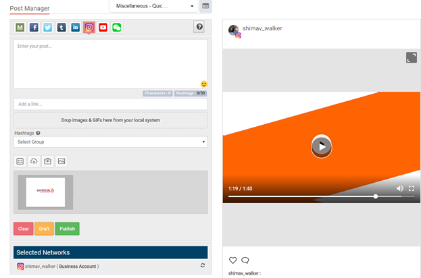Select the YouTube network icon
Viewport: 421px width, 278px height.
pyautogui.click(x=103, y=28)
